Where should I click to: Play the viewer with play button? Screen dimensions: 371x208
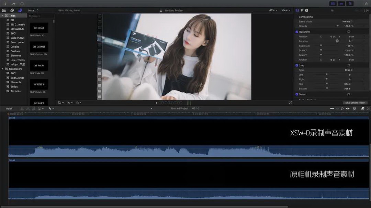point(156,103)
